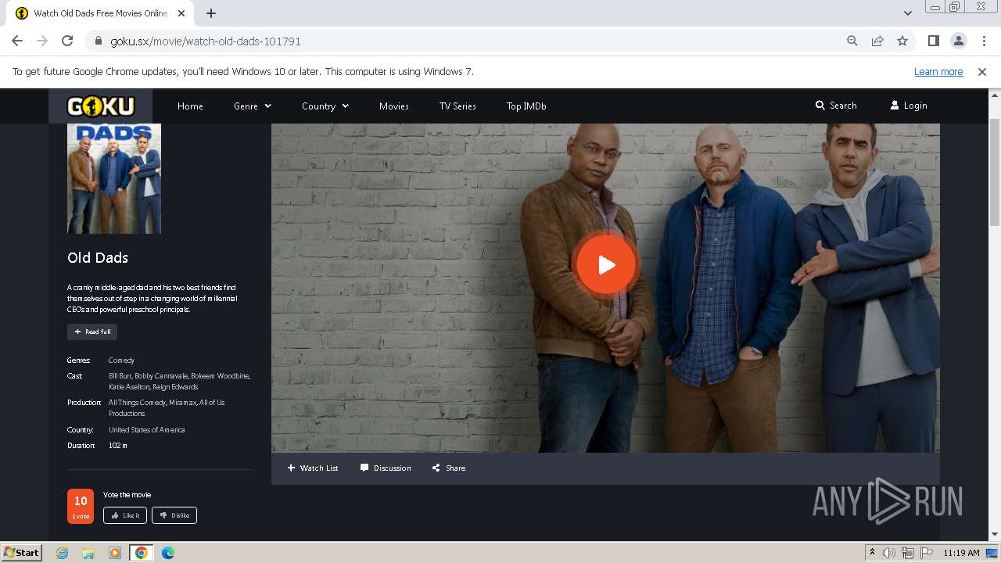1001x563 pixels.
Task: Go back in browser history
Action: (x=17, y=41)
